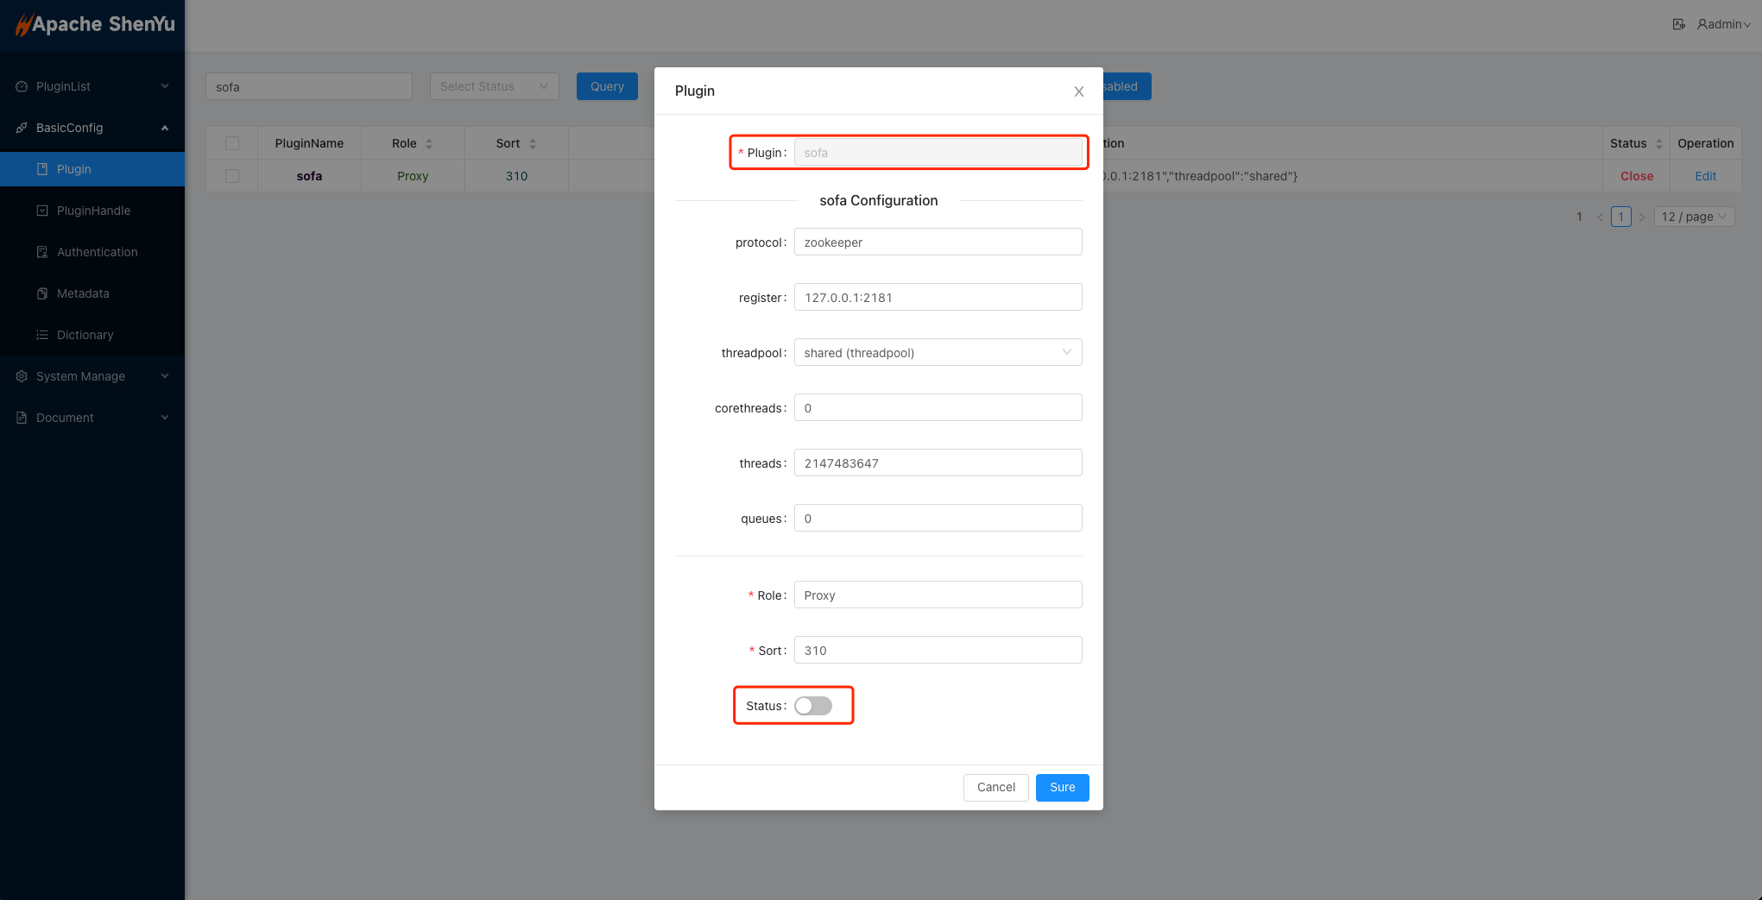
Task: Click the Metadata menu icon
Action: 42,293
